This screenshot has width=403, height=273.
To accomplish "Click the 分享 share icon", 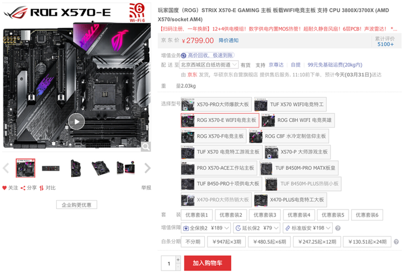I will pyautogui.click(x=23, y=188).
